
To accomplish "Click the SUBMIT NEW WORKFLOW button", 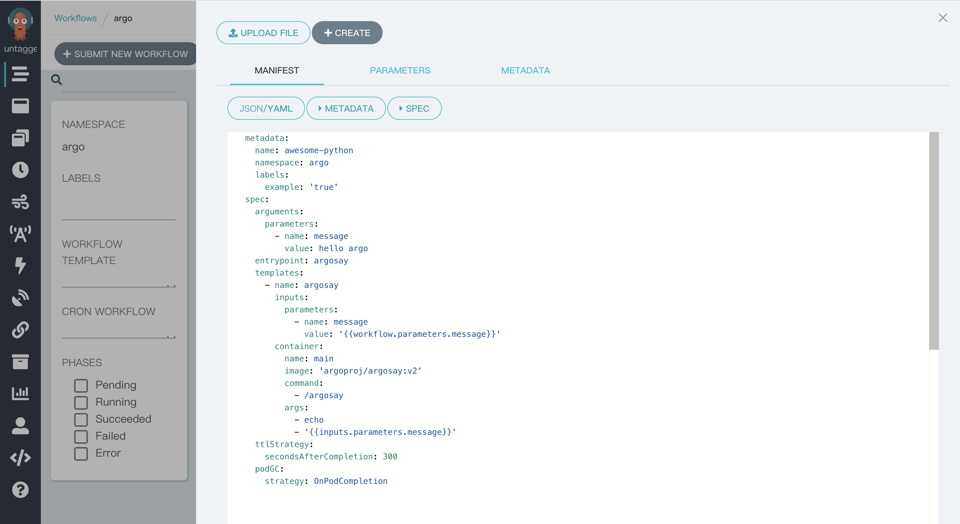I will click(125, 54).
